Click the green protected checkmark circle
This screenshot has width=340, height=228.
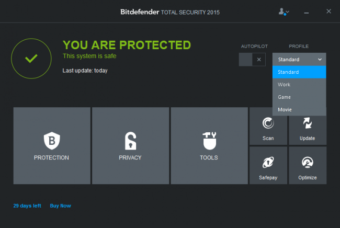(x=31, y=58)
